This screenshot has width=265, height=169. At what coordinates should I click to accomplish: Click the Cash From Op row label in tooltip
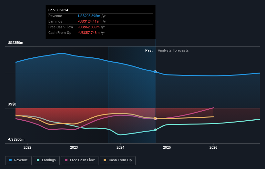click(x=60, y=33)
